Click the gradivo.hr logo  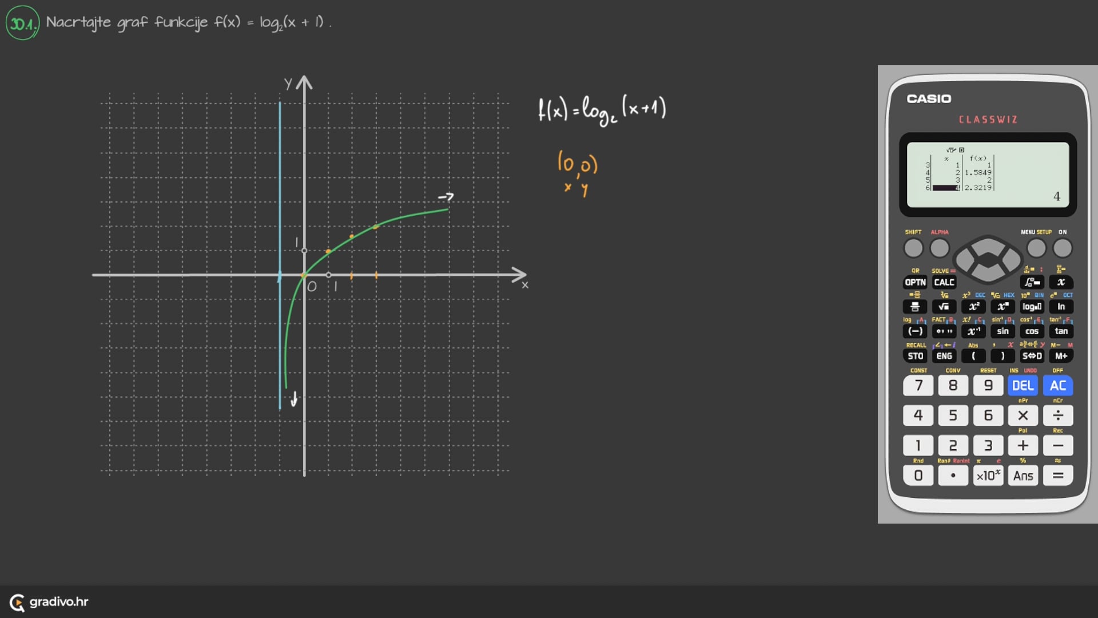point(49,602)
